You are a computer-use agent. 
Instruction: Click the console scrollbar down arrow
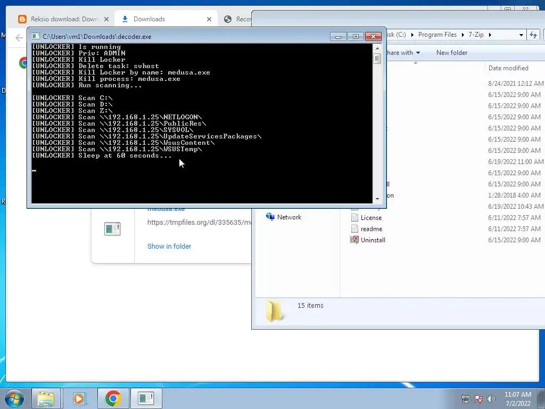(377, 199)
